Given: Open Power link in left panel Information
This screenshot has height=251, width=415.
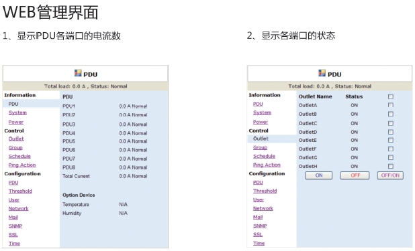Looking at the screenshot, I should (x=16, y=122).
